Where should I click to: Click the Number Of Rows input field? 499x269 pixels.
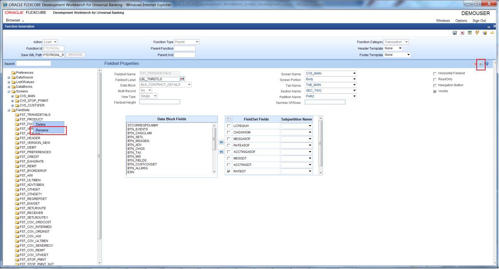click(x=325, y=102)
